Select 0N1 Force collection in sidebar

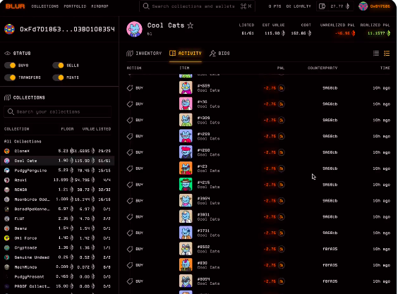coord(58,238)
